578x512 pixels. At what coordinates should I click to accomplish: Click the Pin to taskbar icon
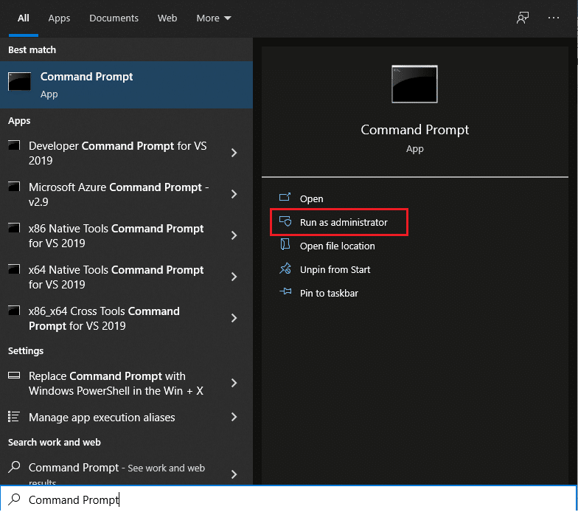(x=285, y=293)
